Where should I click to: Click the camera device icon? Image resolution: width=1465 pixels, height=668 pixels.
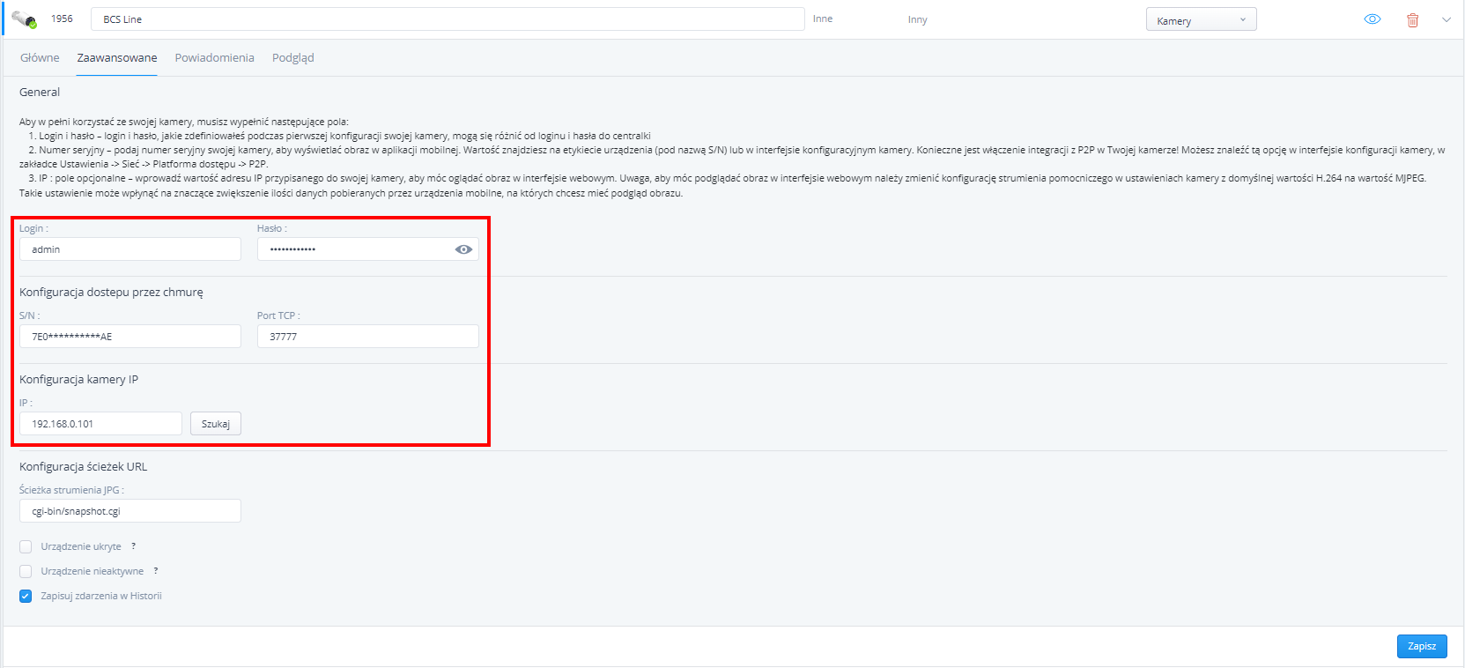point(24,19)
